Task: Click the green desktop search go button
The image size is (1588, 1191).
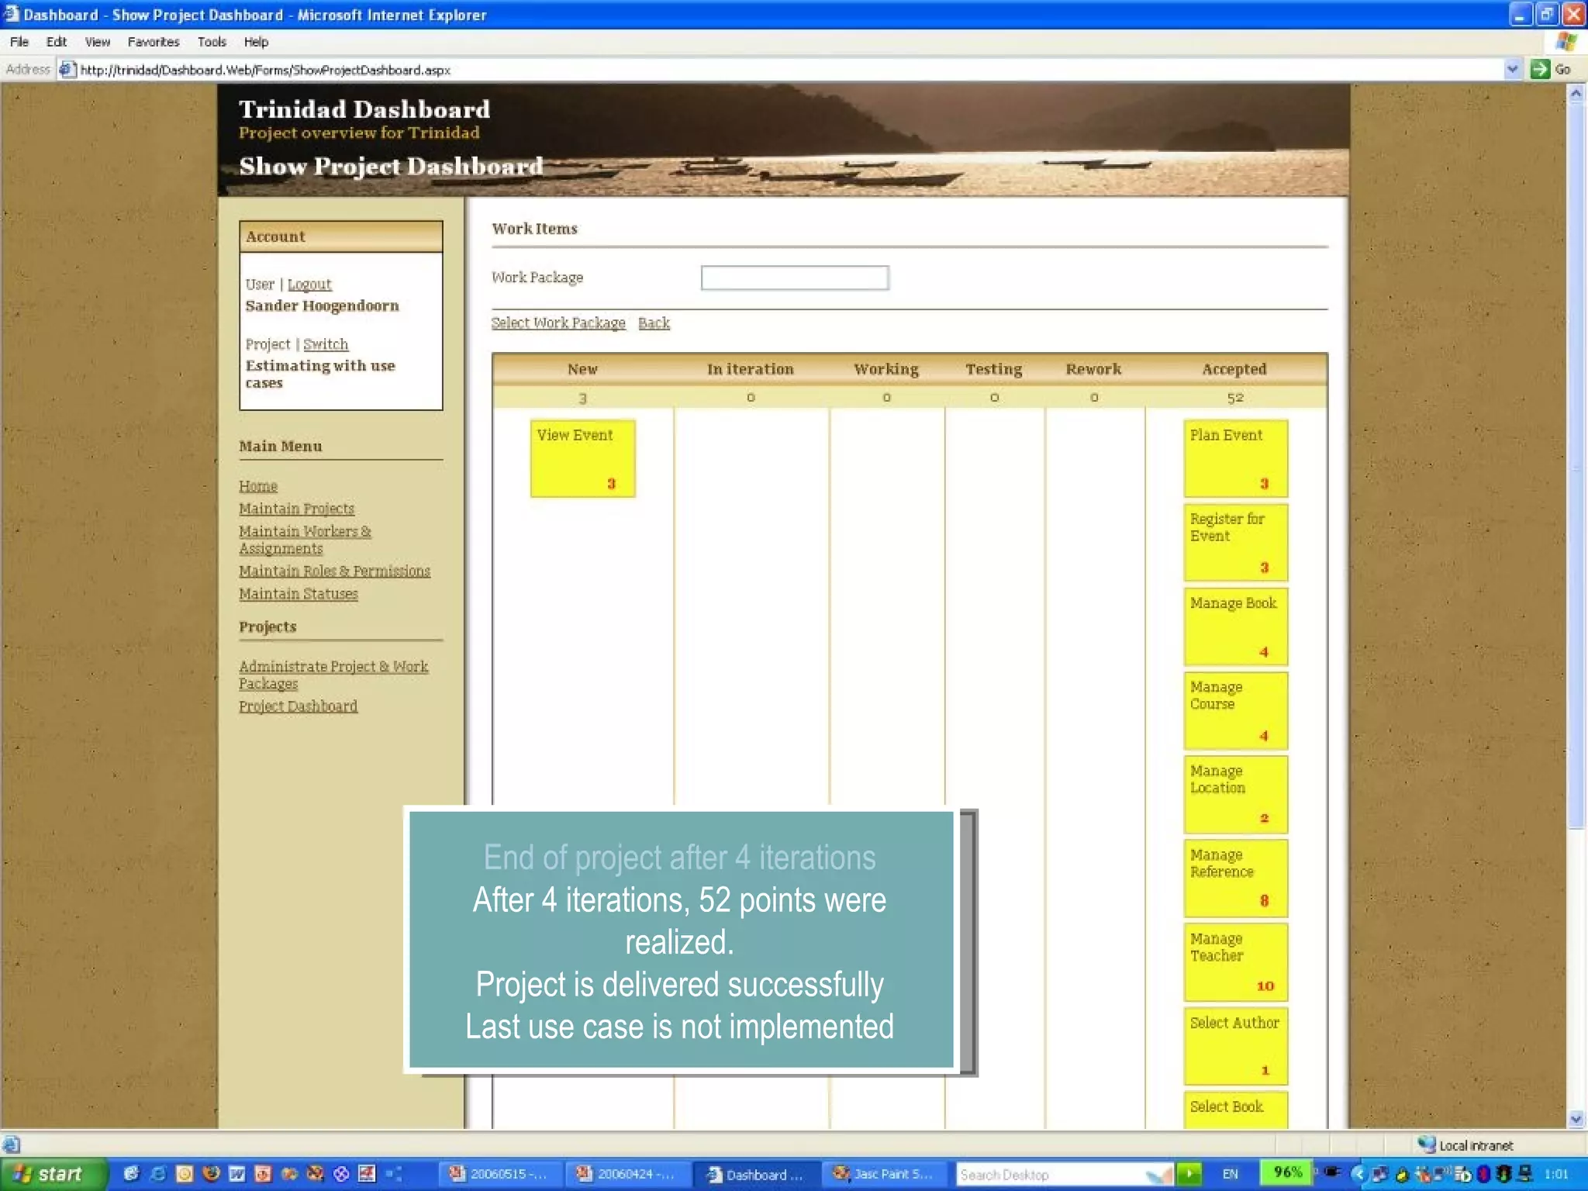Action: pyautogui.click(x=1189, y=1174)
